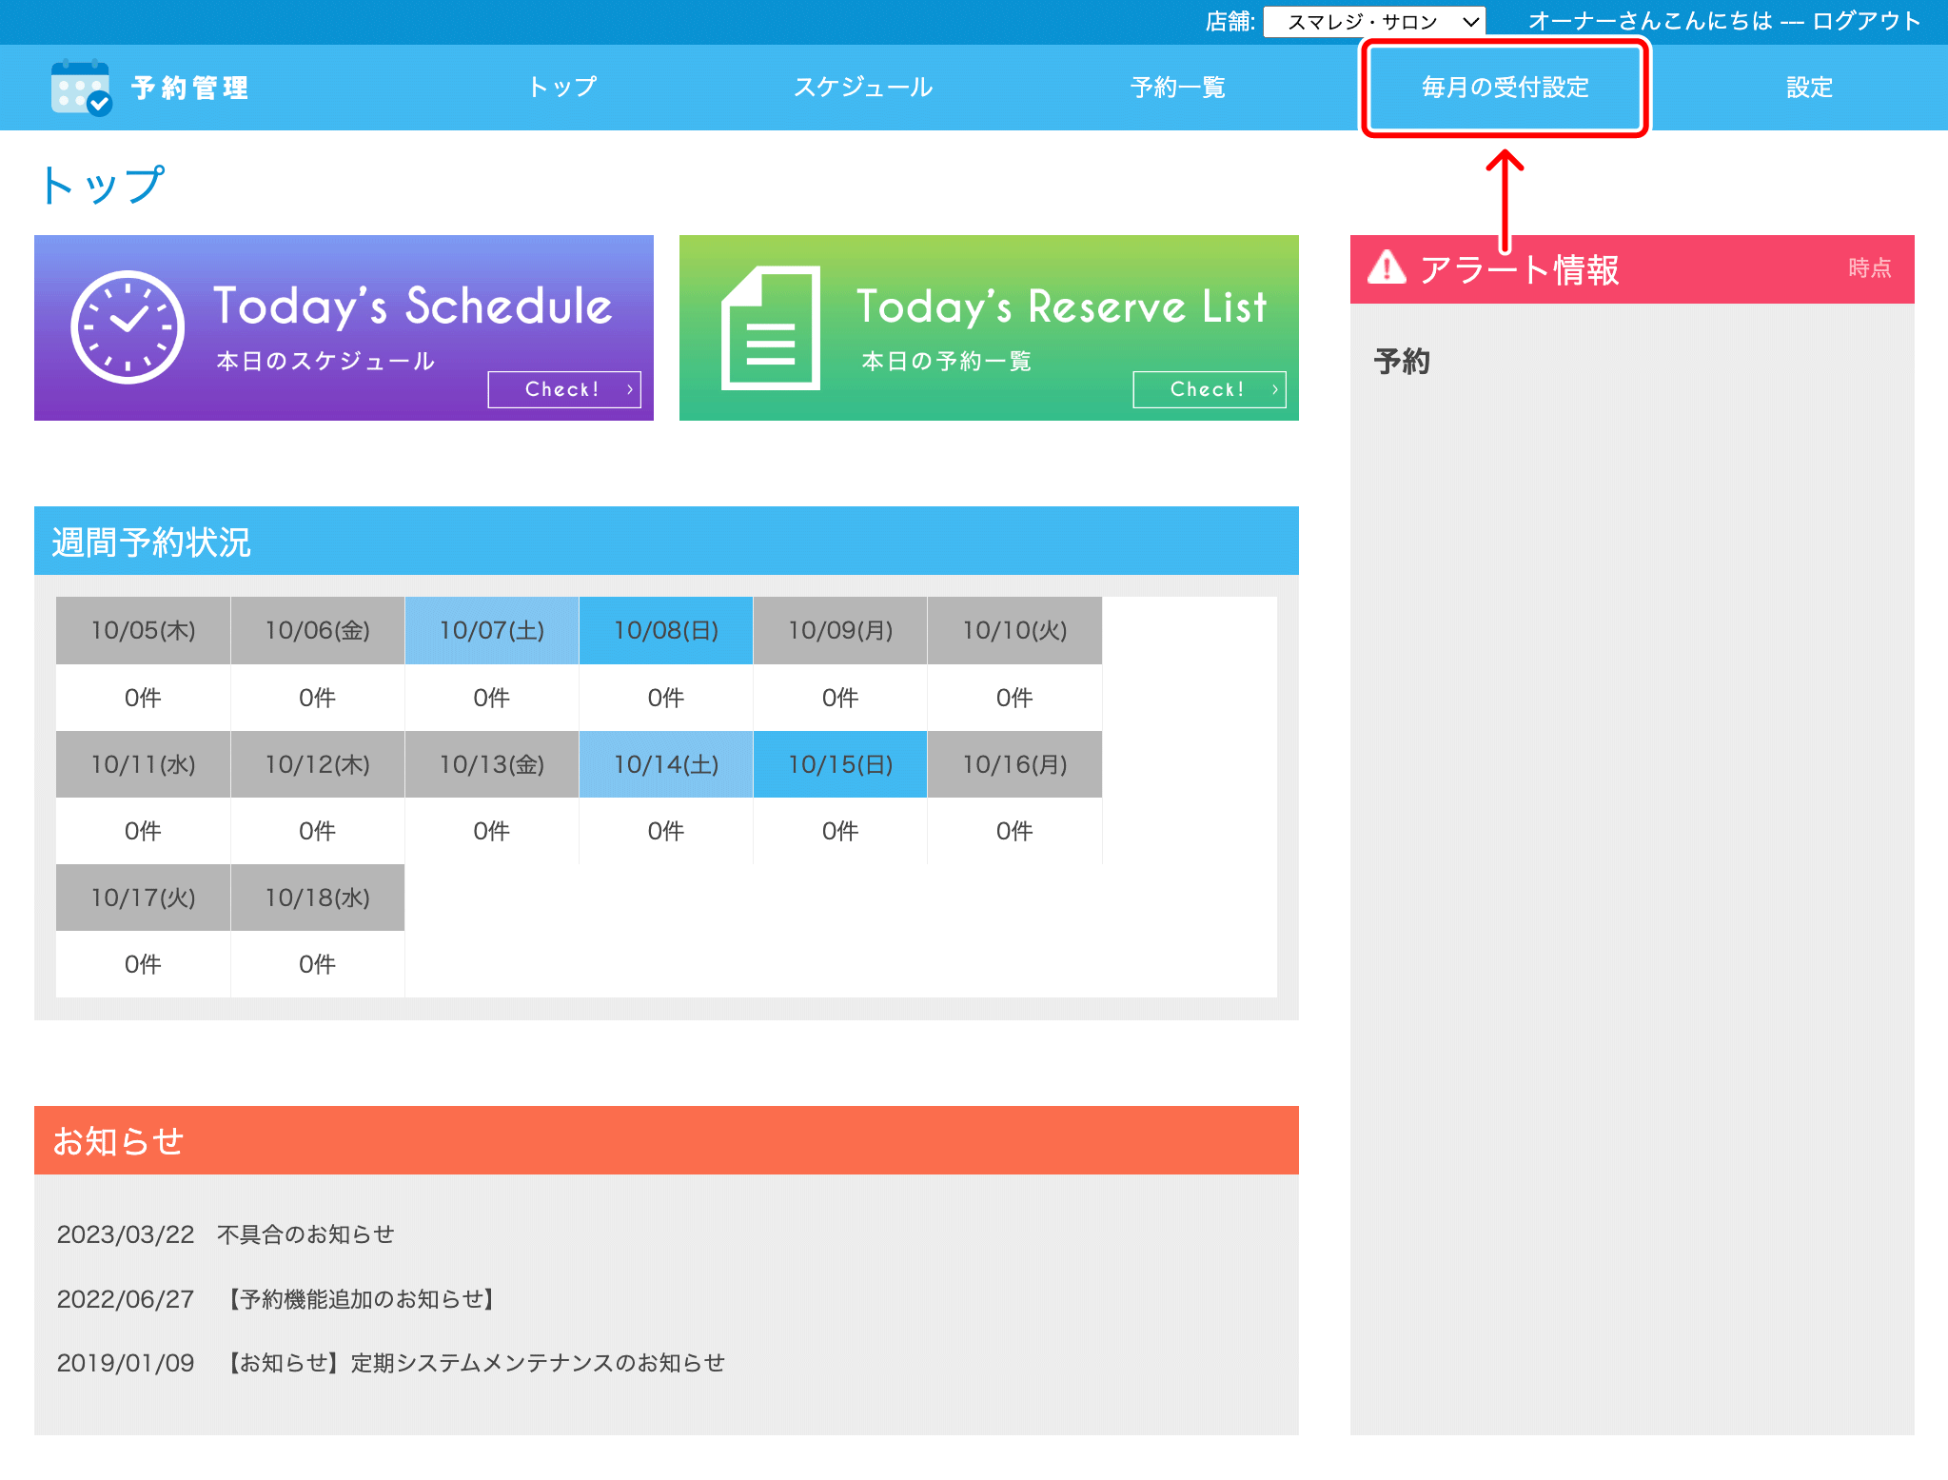
Task: Switch to the スケジュール tab
Action: point(864,87)
